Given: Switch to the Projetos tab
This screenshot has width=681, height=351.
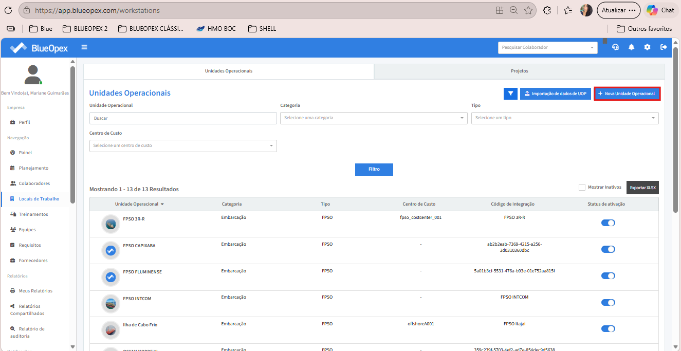Looking at the screenshot, I should (520, 71).
